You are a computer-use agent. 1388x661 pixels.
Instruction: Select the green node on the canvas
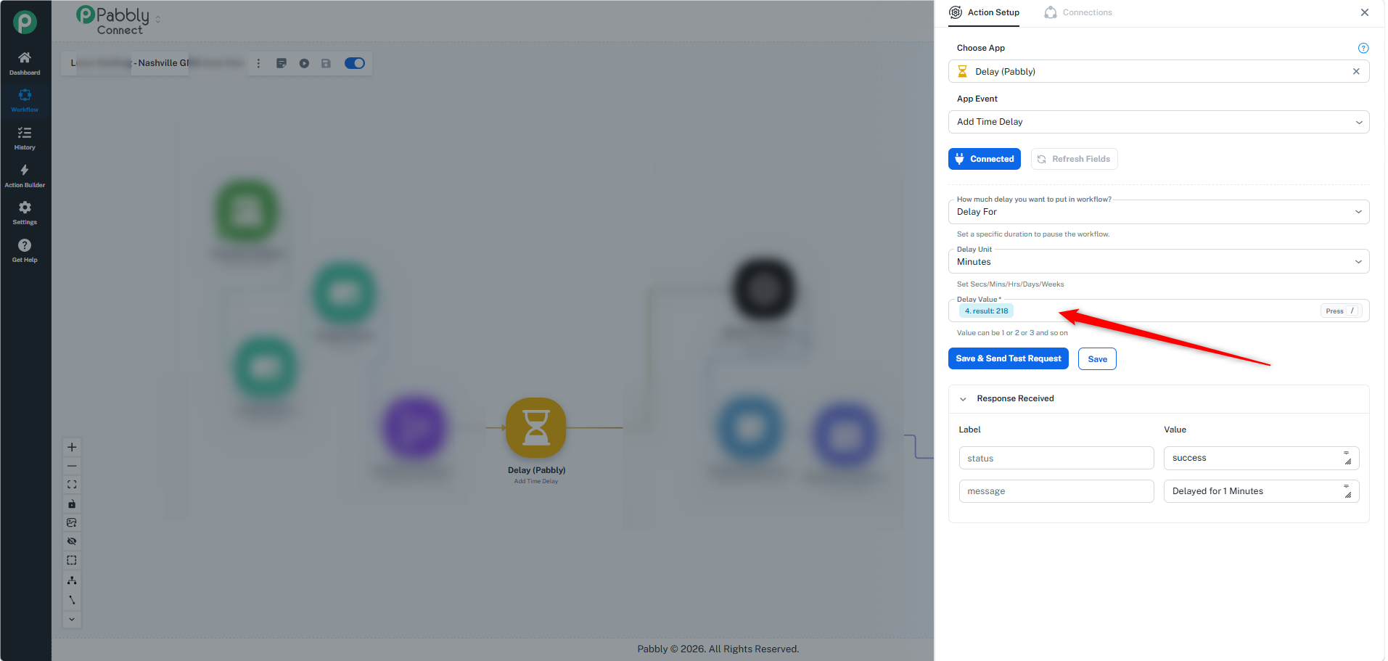pyautogui.click(x=247, y=212)
